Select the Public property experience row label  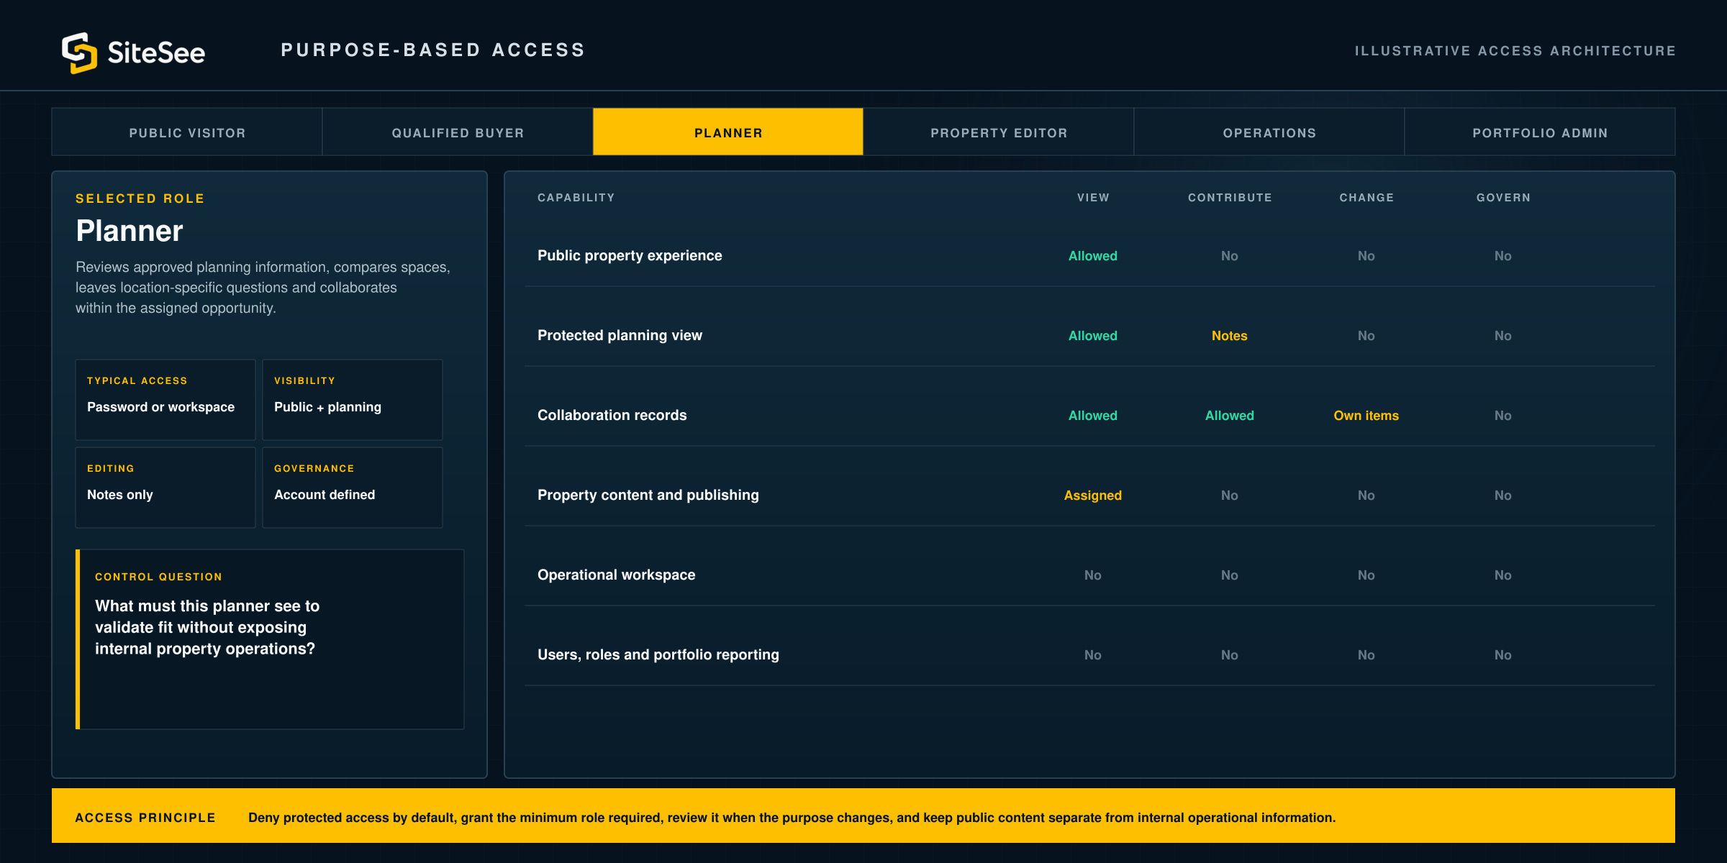[630, 255]
